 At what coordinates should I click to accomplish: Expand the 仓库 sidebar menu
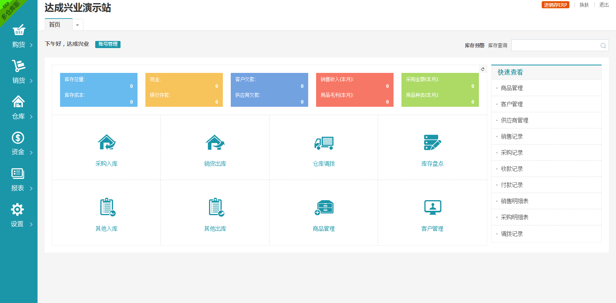19,108
